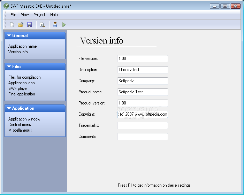The width and height of the screenshot is (244, 195).
Task: Run the application with green play icon
Action: tap(64, 25)
